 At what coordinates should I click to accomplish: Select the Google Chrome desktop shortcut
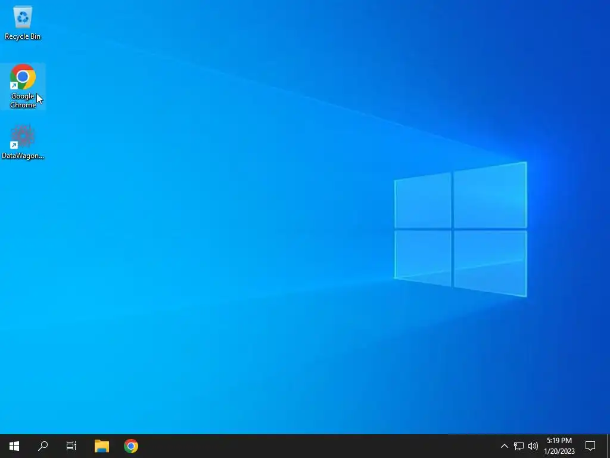click(23, 86)
